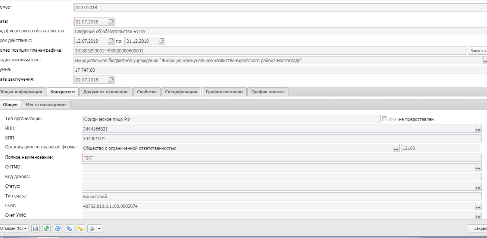Open the Счет selection ellipsis button

click(x=478, y=206)
